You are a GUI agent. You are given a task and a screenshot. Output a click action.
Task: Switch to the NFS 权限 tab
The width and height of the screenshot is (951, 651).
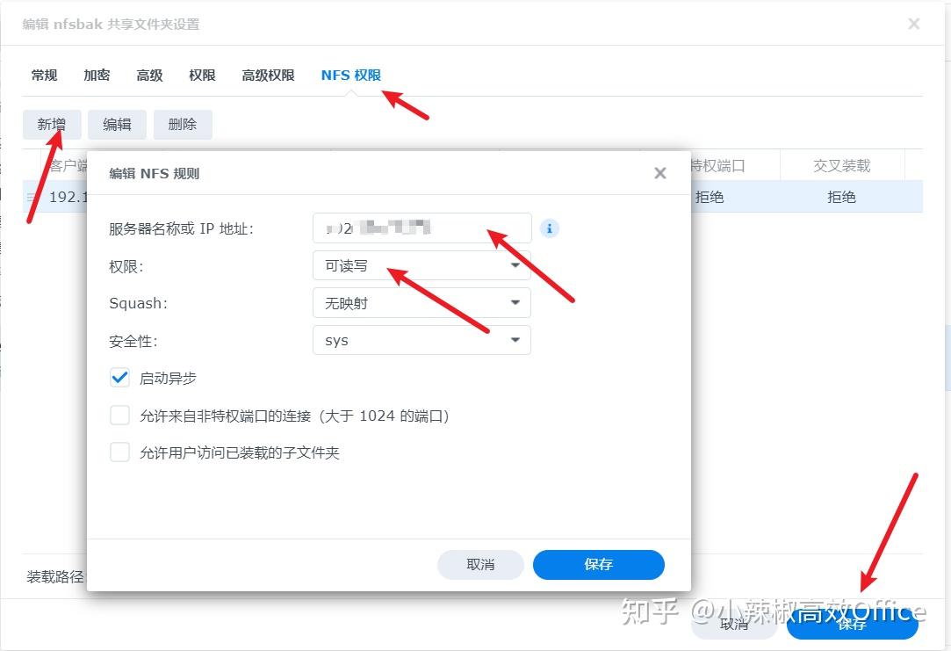pyautogui.click(x=351, y=76)
